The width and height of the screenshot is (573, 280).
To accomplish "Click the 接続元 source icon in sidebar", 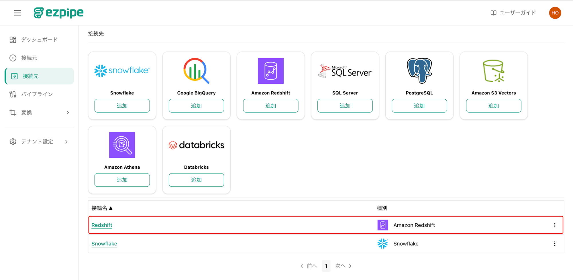I will pyautogui.click(x=13, y=58).
